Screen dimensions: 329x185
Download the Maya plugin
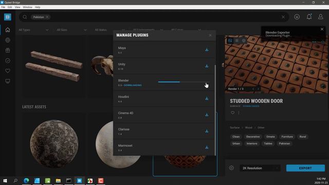tap(207, 49)
